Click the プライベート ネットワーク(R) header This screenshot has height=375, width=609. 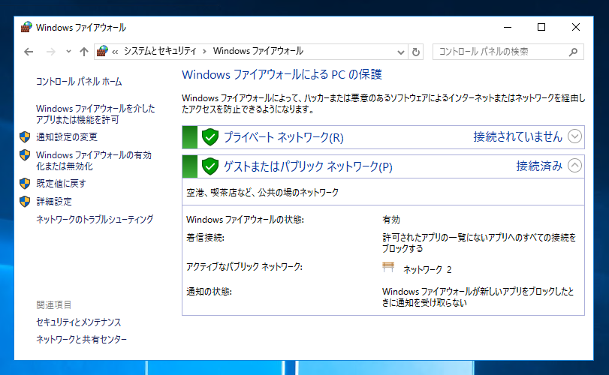tap(383, 137)
